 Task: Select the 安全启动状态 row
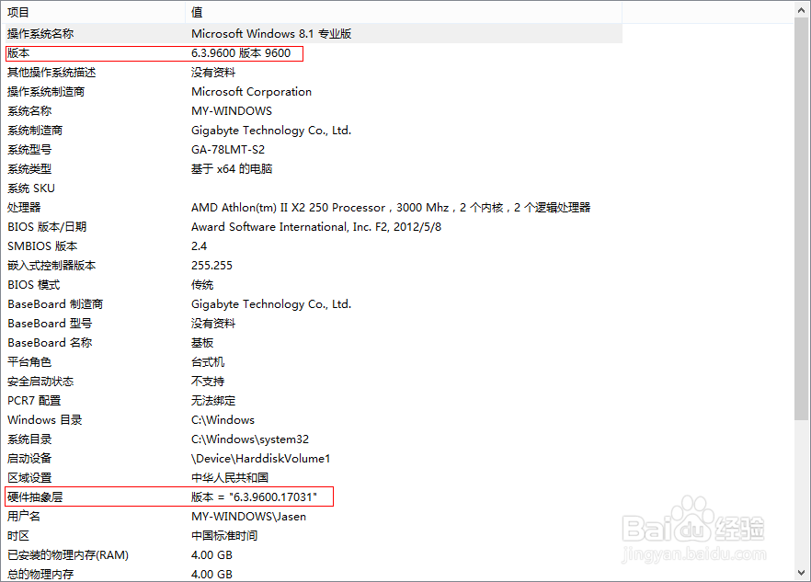312,382
